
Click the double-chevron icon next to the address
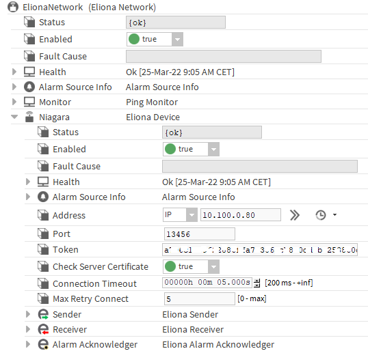pos(295,215)
